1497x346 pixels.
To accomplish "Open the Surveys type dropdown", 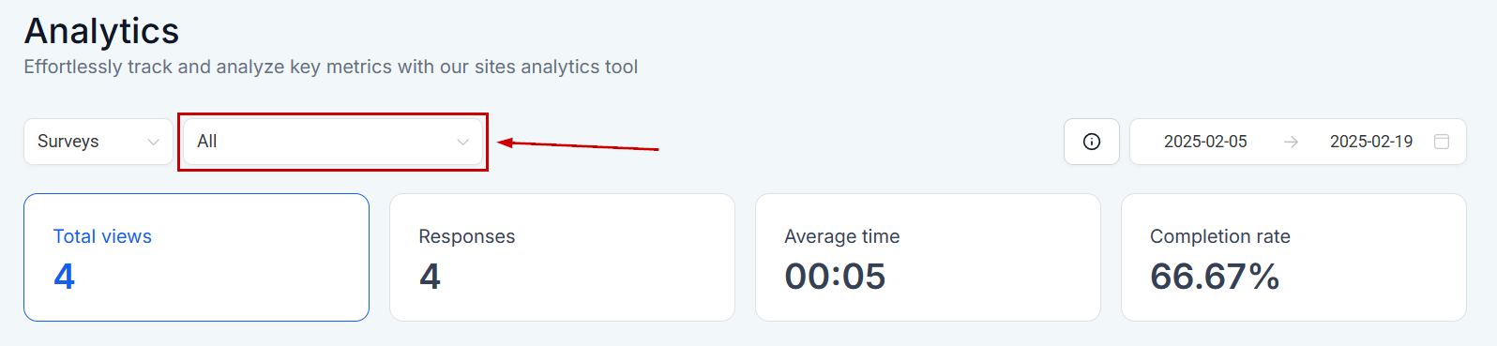I will 98,142.
